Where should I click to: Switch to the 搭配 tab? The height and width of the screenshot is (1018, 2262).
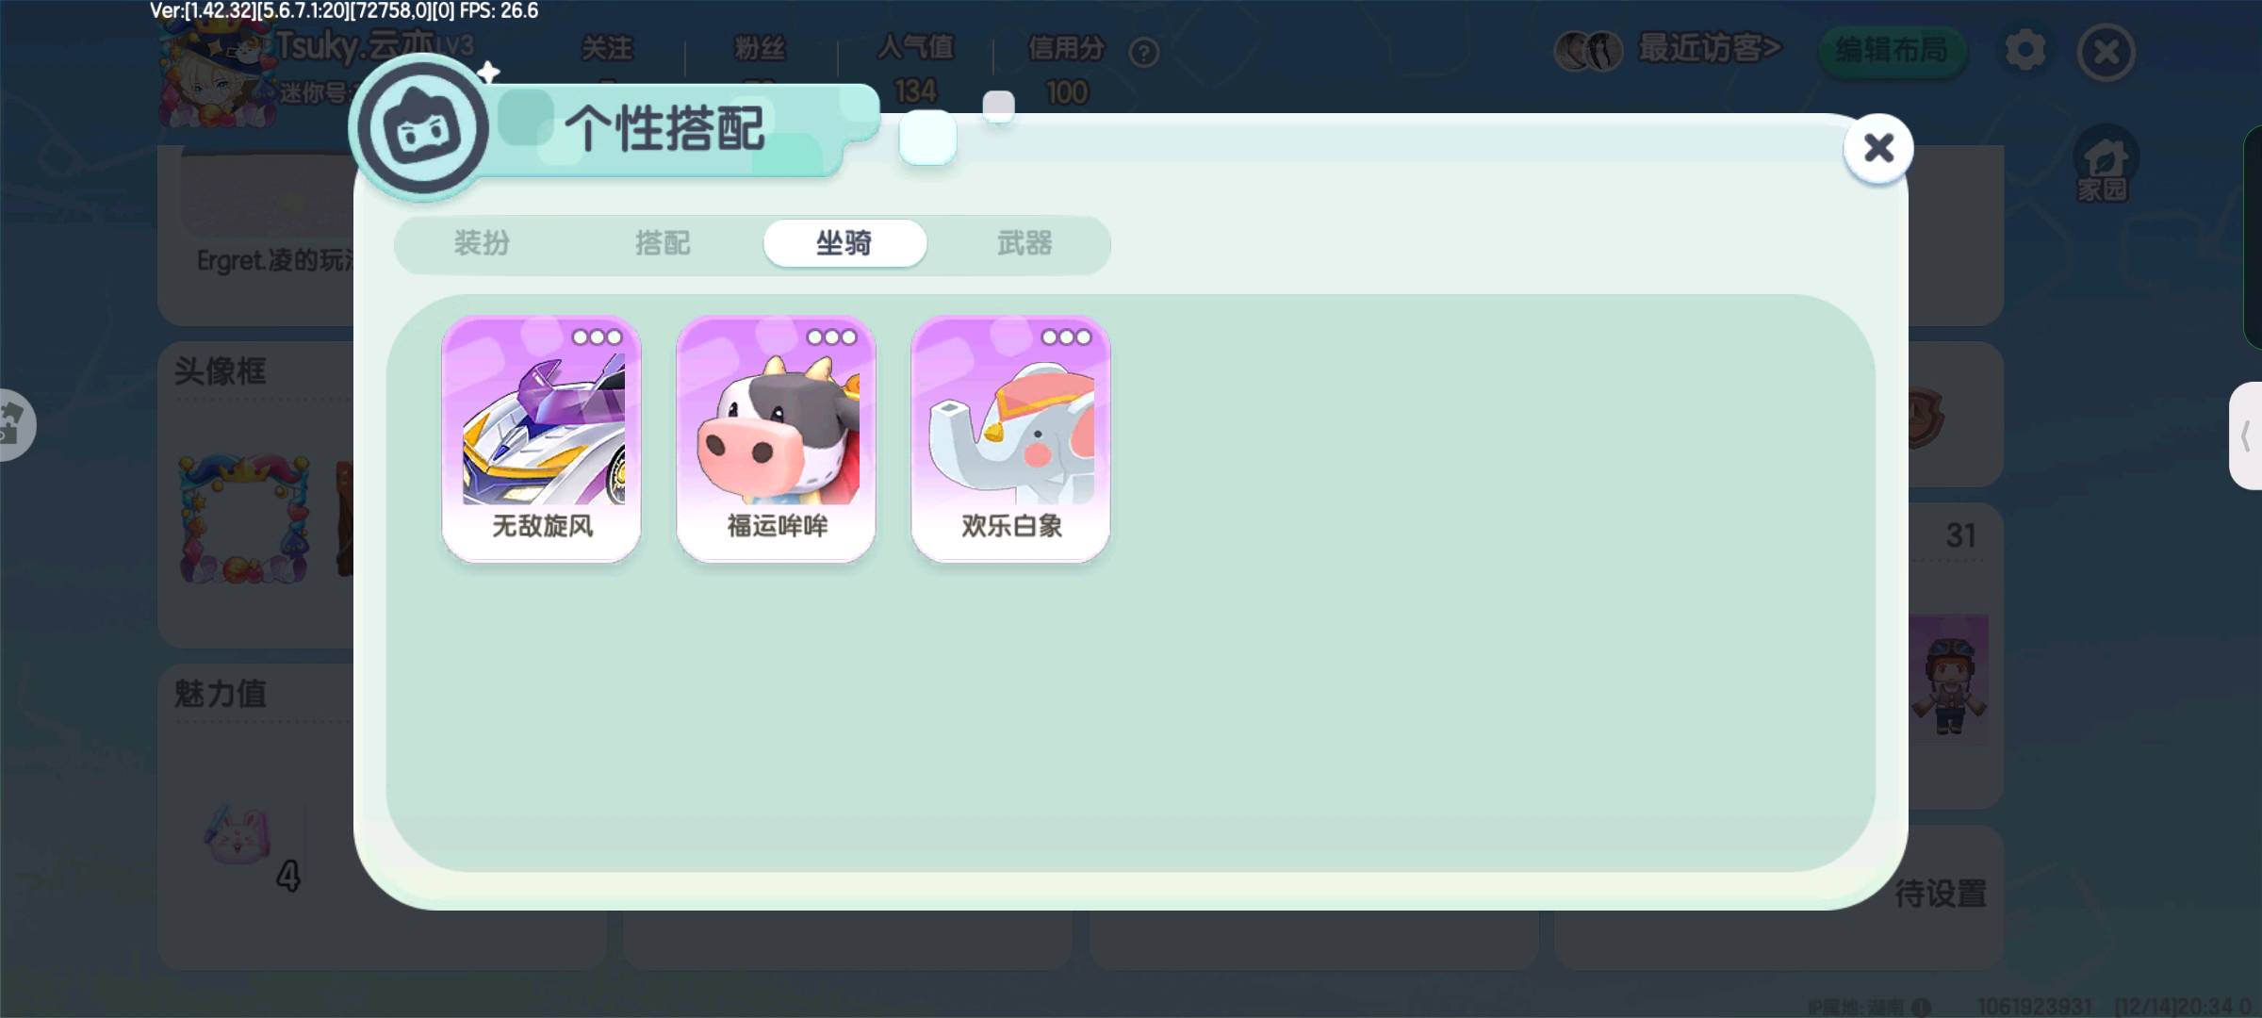(x=663, y=243)
